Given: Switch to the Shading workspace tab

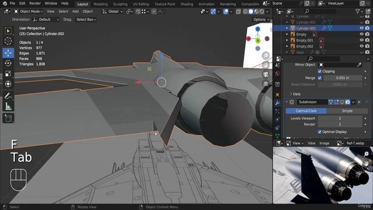Looking at the screenshot, I should tap(186, 4).
